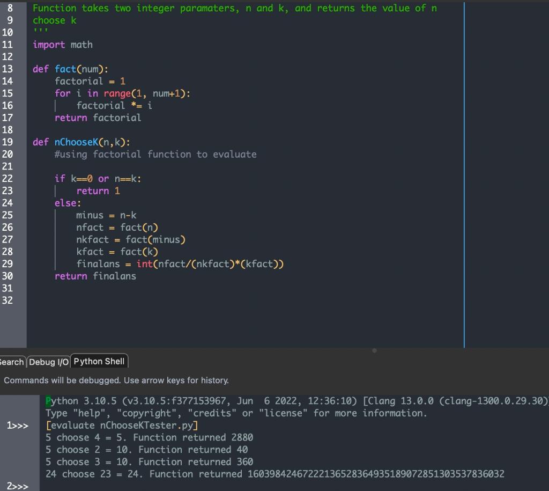The image size is (549, 491).
Task: Click the '#using factorial function to evaluate' comment
Action: click(x=155, y=154)
